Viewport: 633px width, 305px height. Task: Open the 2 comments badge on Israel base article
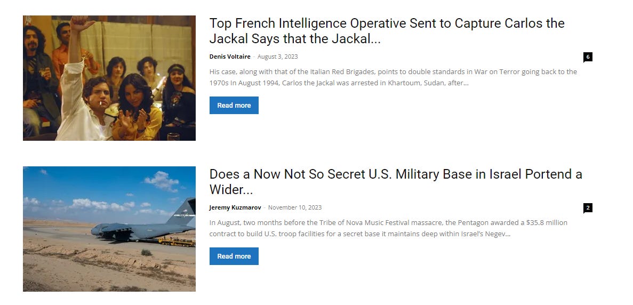click(587, 208)
